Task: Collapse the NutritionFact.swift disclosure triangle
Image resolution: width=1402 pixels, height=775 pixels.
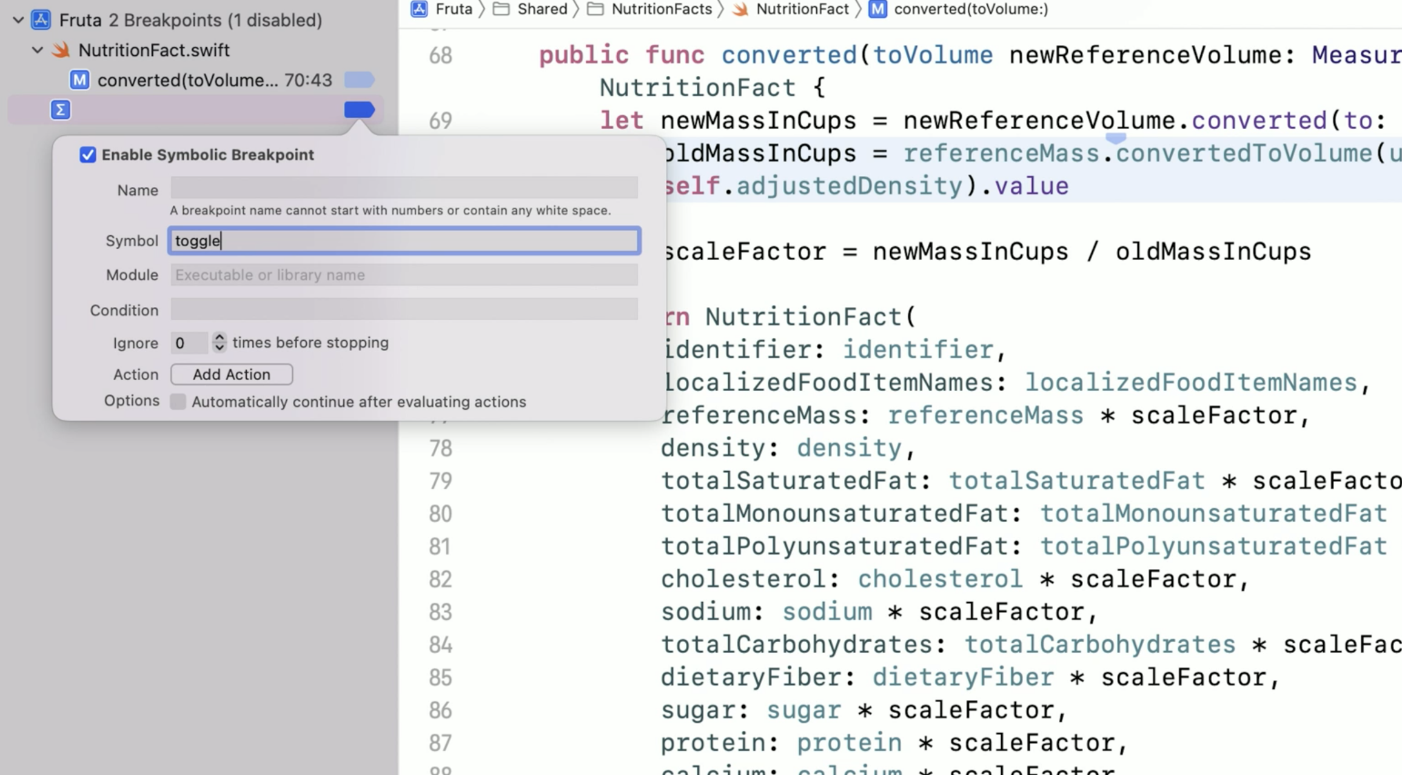Action: [38, 50]
